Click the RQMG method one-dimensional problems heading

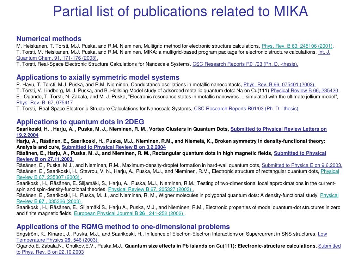(123, 227)
